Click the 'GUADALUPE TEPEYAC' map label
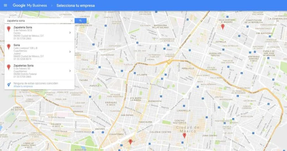 (215, 54)
